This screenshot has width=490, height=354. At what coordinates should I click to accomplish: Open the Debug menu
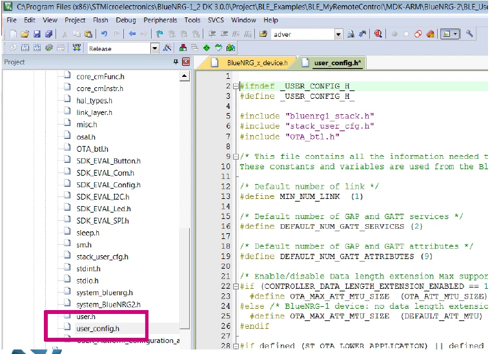[126, 20]
